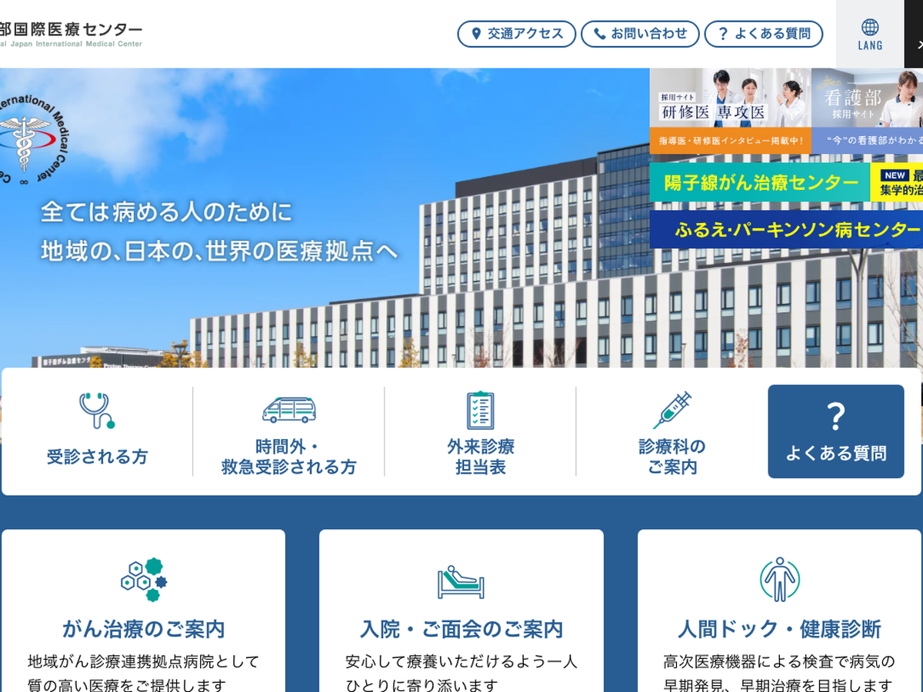Image resolution: width=923 pixels, height=692 pixels.
Task: Click the human body checkup icon
Action: (x=779, y=580)
